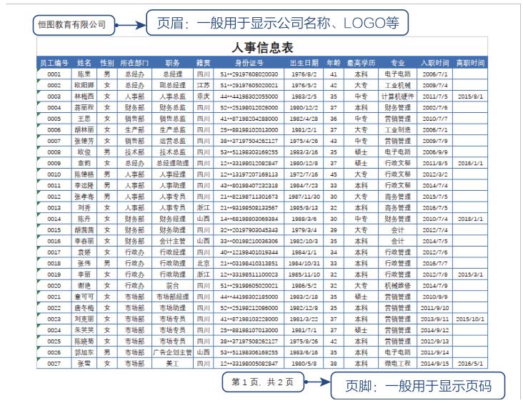Select the page header text '恒图教育有限公司'
The image size is (523, 403).
click(71, 25)
